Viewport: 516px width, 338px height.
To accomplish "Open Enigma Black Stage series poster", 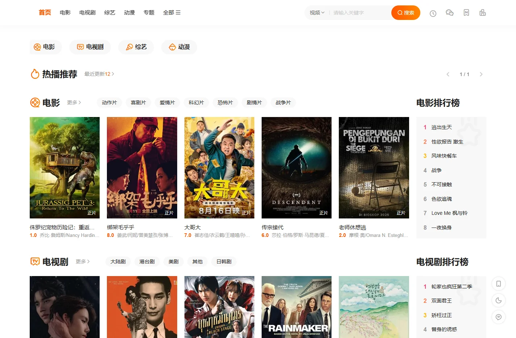I will coord(219,307).
